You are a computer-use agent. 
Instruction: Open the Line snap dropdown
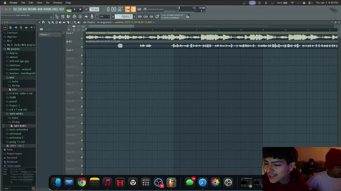click(x=104, y=16)
